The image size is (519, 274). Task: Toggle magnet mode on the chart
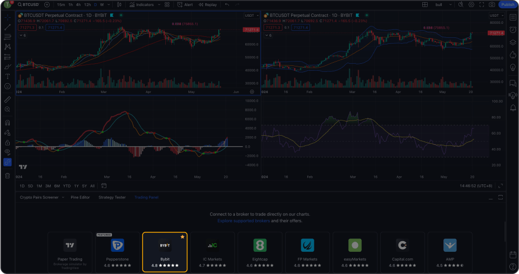click(x=8, y=123)
